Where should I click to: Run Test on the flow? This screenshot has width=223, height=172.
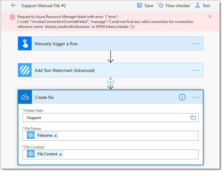pyautogui.click(x=206, y=6)
